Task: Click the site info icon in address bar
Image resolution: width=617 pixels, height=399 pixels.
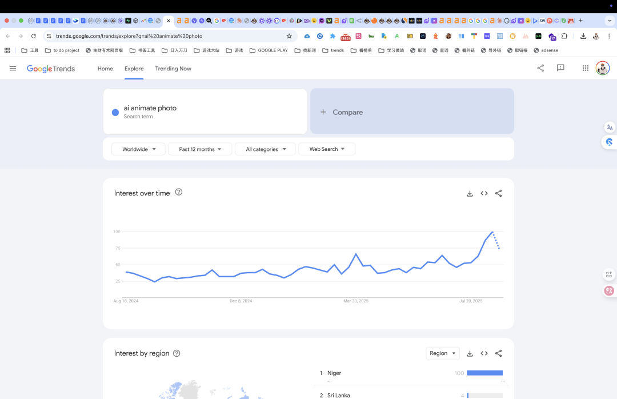Action: [x=49, y=36]
